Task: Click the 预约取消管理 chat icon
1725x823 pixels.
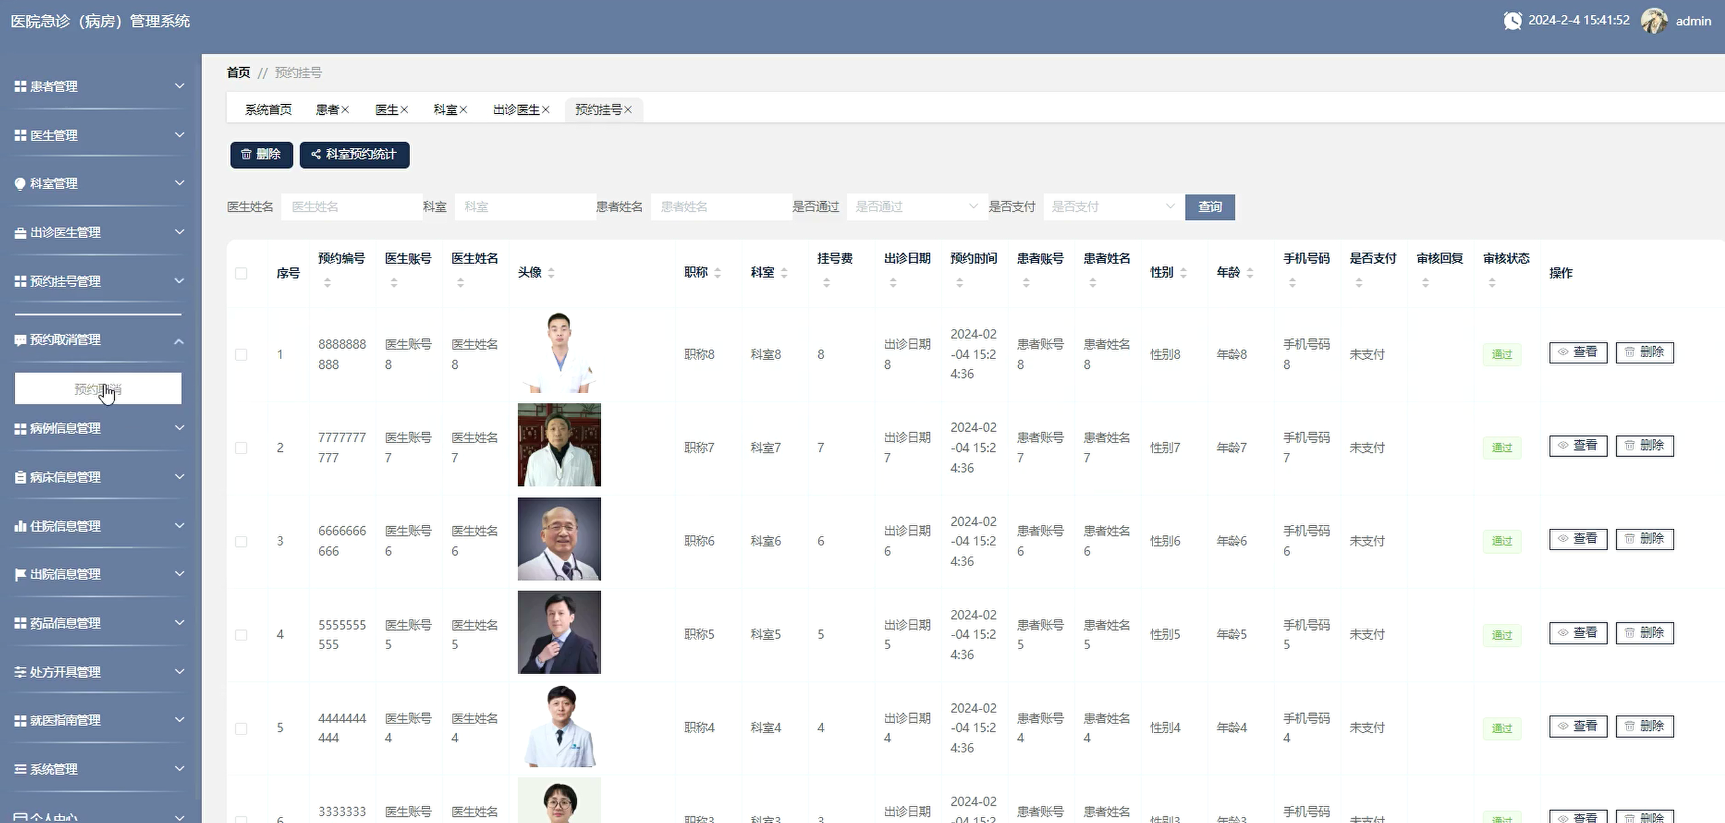Action: [20, 340]
